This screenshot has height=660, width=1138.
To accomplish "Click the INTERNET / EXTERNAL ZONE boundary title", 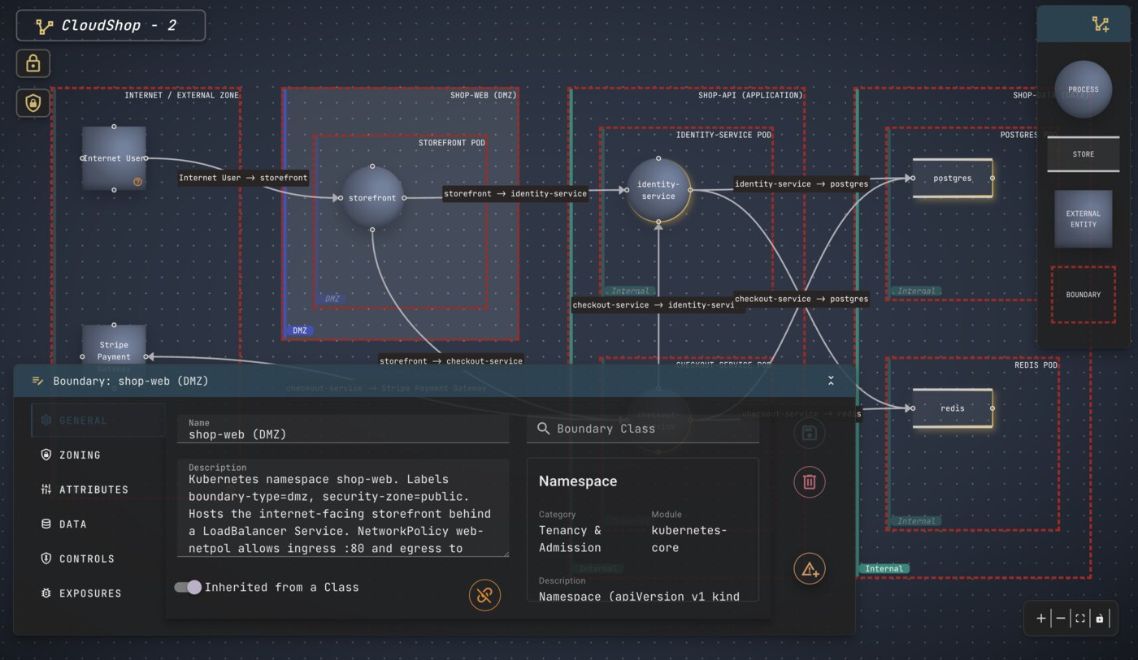I will click(182, 95).
